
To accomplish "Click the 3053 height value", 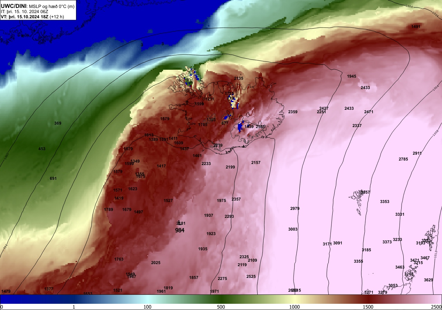I will [x=393, y=285].
